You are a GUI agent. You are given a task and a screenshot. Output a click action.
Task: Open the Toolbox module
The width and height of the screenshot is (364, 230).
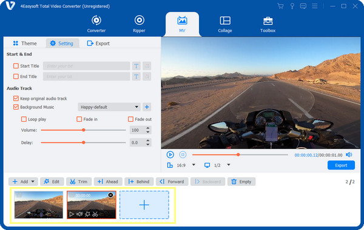pyautogui.click(x=268, y=24)
